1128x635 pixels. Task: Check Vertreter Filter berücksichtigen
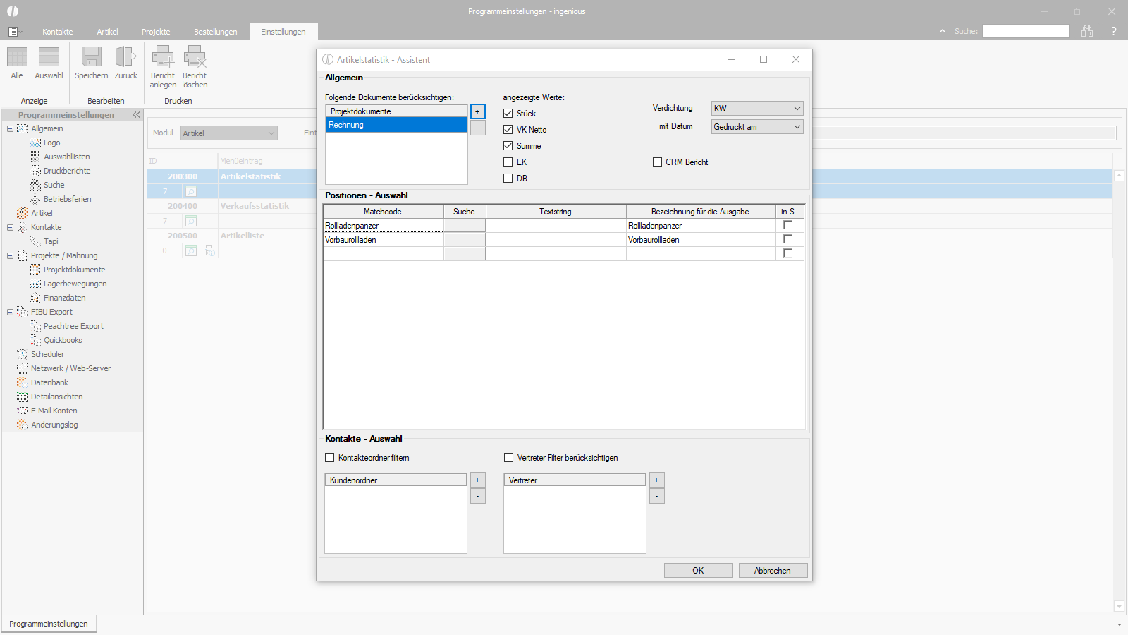[508, 457]
